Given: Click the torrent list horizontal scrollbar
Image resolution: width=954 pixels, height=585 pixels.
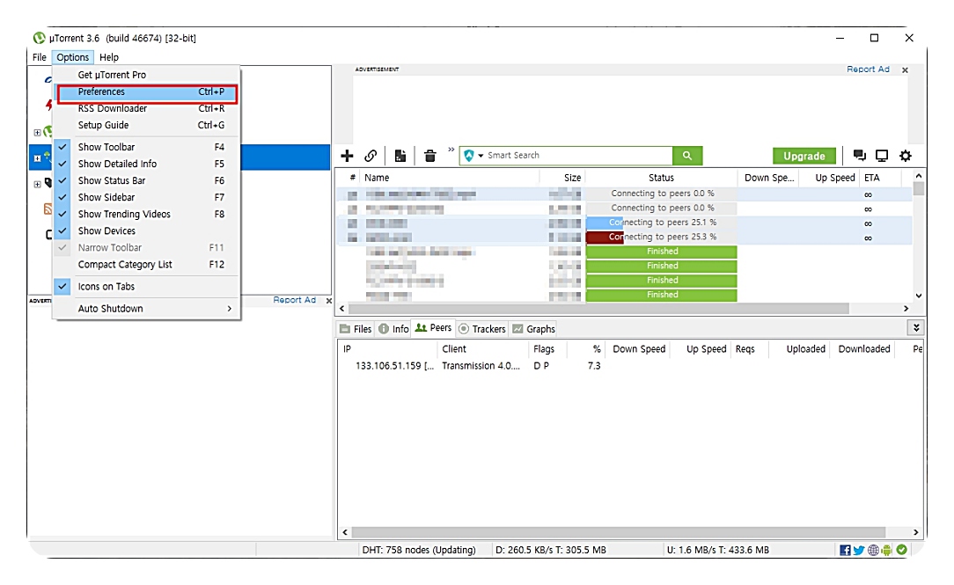Looking at the screenshot, I should [598, 308].
